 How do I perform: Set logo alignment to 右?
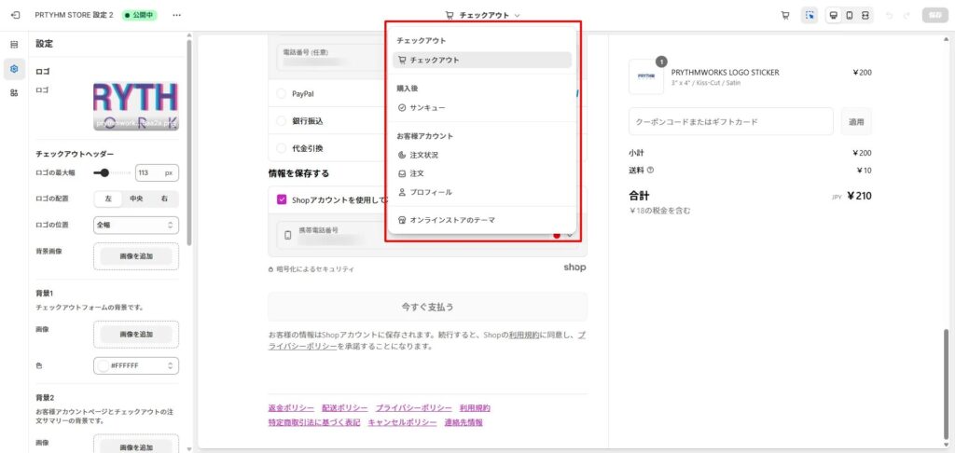point(164,199)
